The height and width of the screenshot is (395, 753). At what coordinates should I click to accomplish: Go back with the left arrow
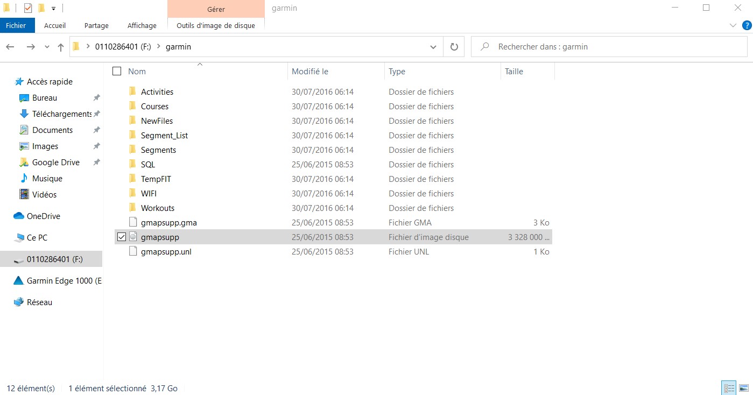10,47
